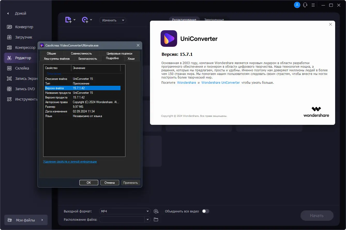Expand the load disc dropdown arrow
Viewport: 346px width, 230px height.
coord(91,20)
